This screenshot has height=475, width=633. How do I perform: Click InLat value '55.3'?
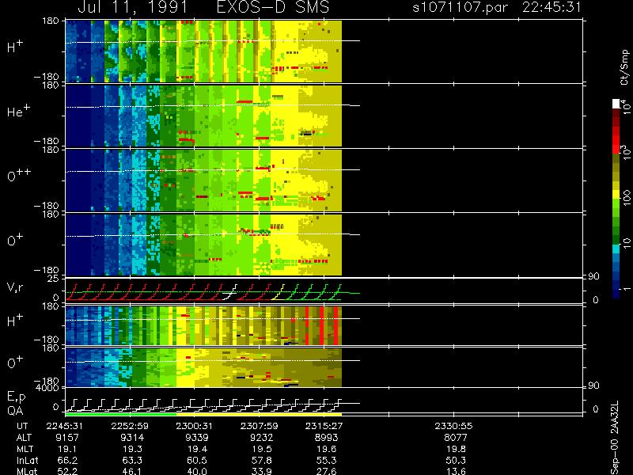(x=326, y=460)
